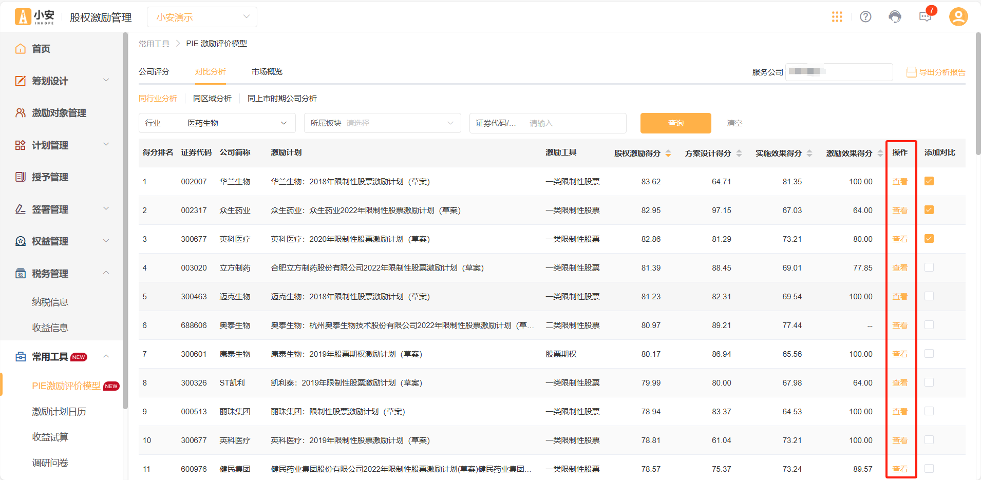
Task: Switch to the 对比分析 tab
Action: tap(210, 72)
